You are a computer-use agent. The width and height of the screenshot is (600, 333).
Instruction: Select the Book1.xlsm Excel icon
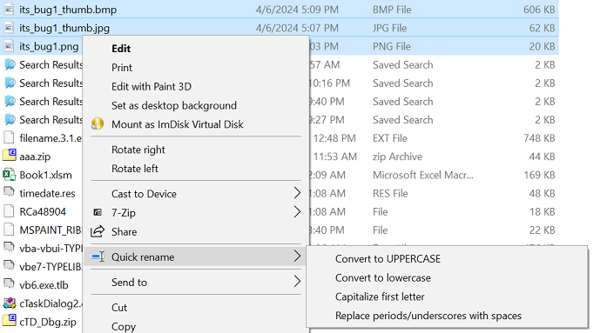click(10, 175)
